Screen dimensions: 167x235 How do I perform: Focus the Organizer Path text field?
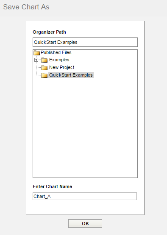point(85,42)
